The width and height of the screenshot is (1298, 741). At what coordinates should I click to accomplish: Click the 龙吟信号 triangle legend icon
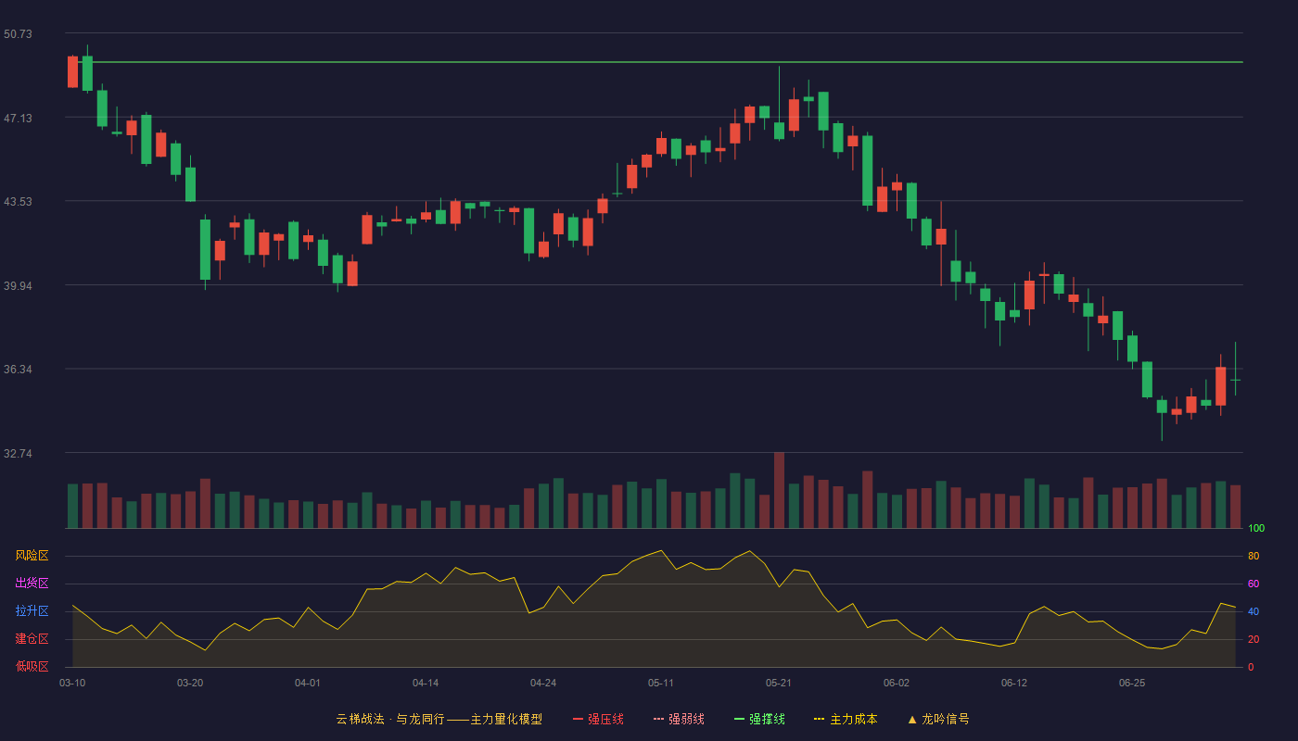(912, 719)
